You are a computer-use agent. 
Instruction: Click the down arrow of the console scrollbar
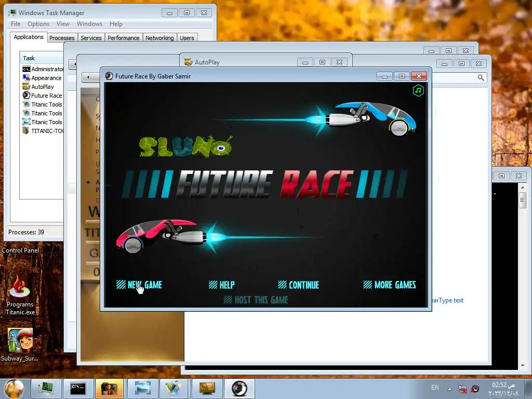tap(522, 365)
